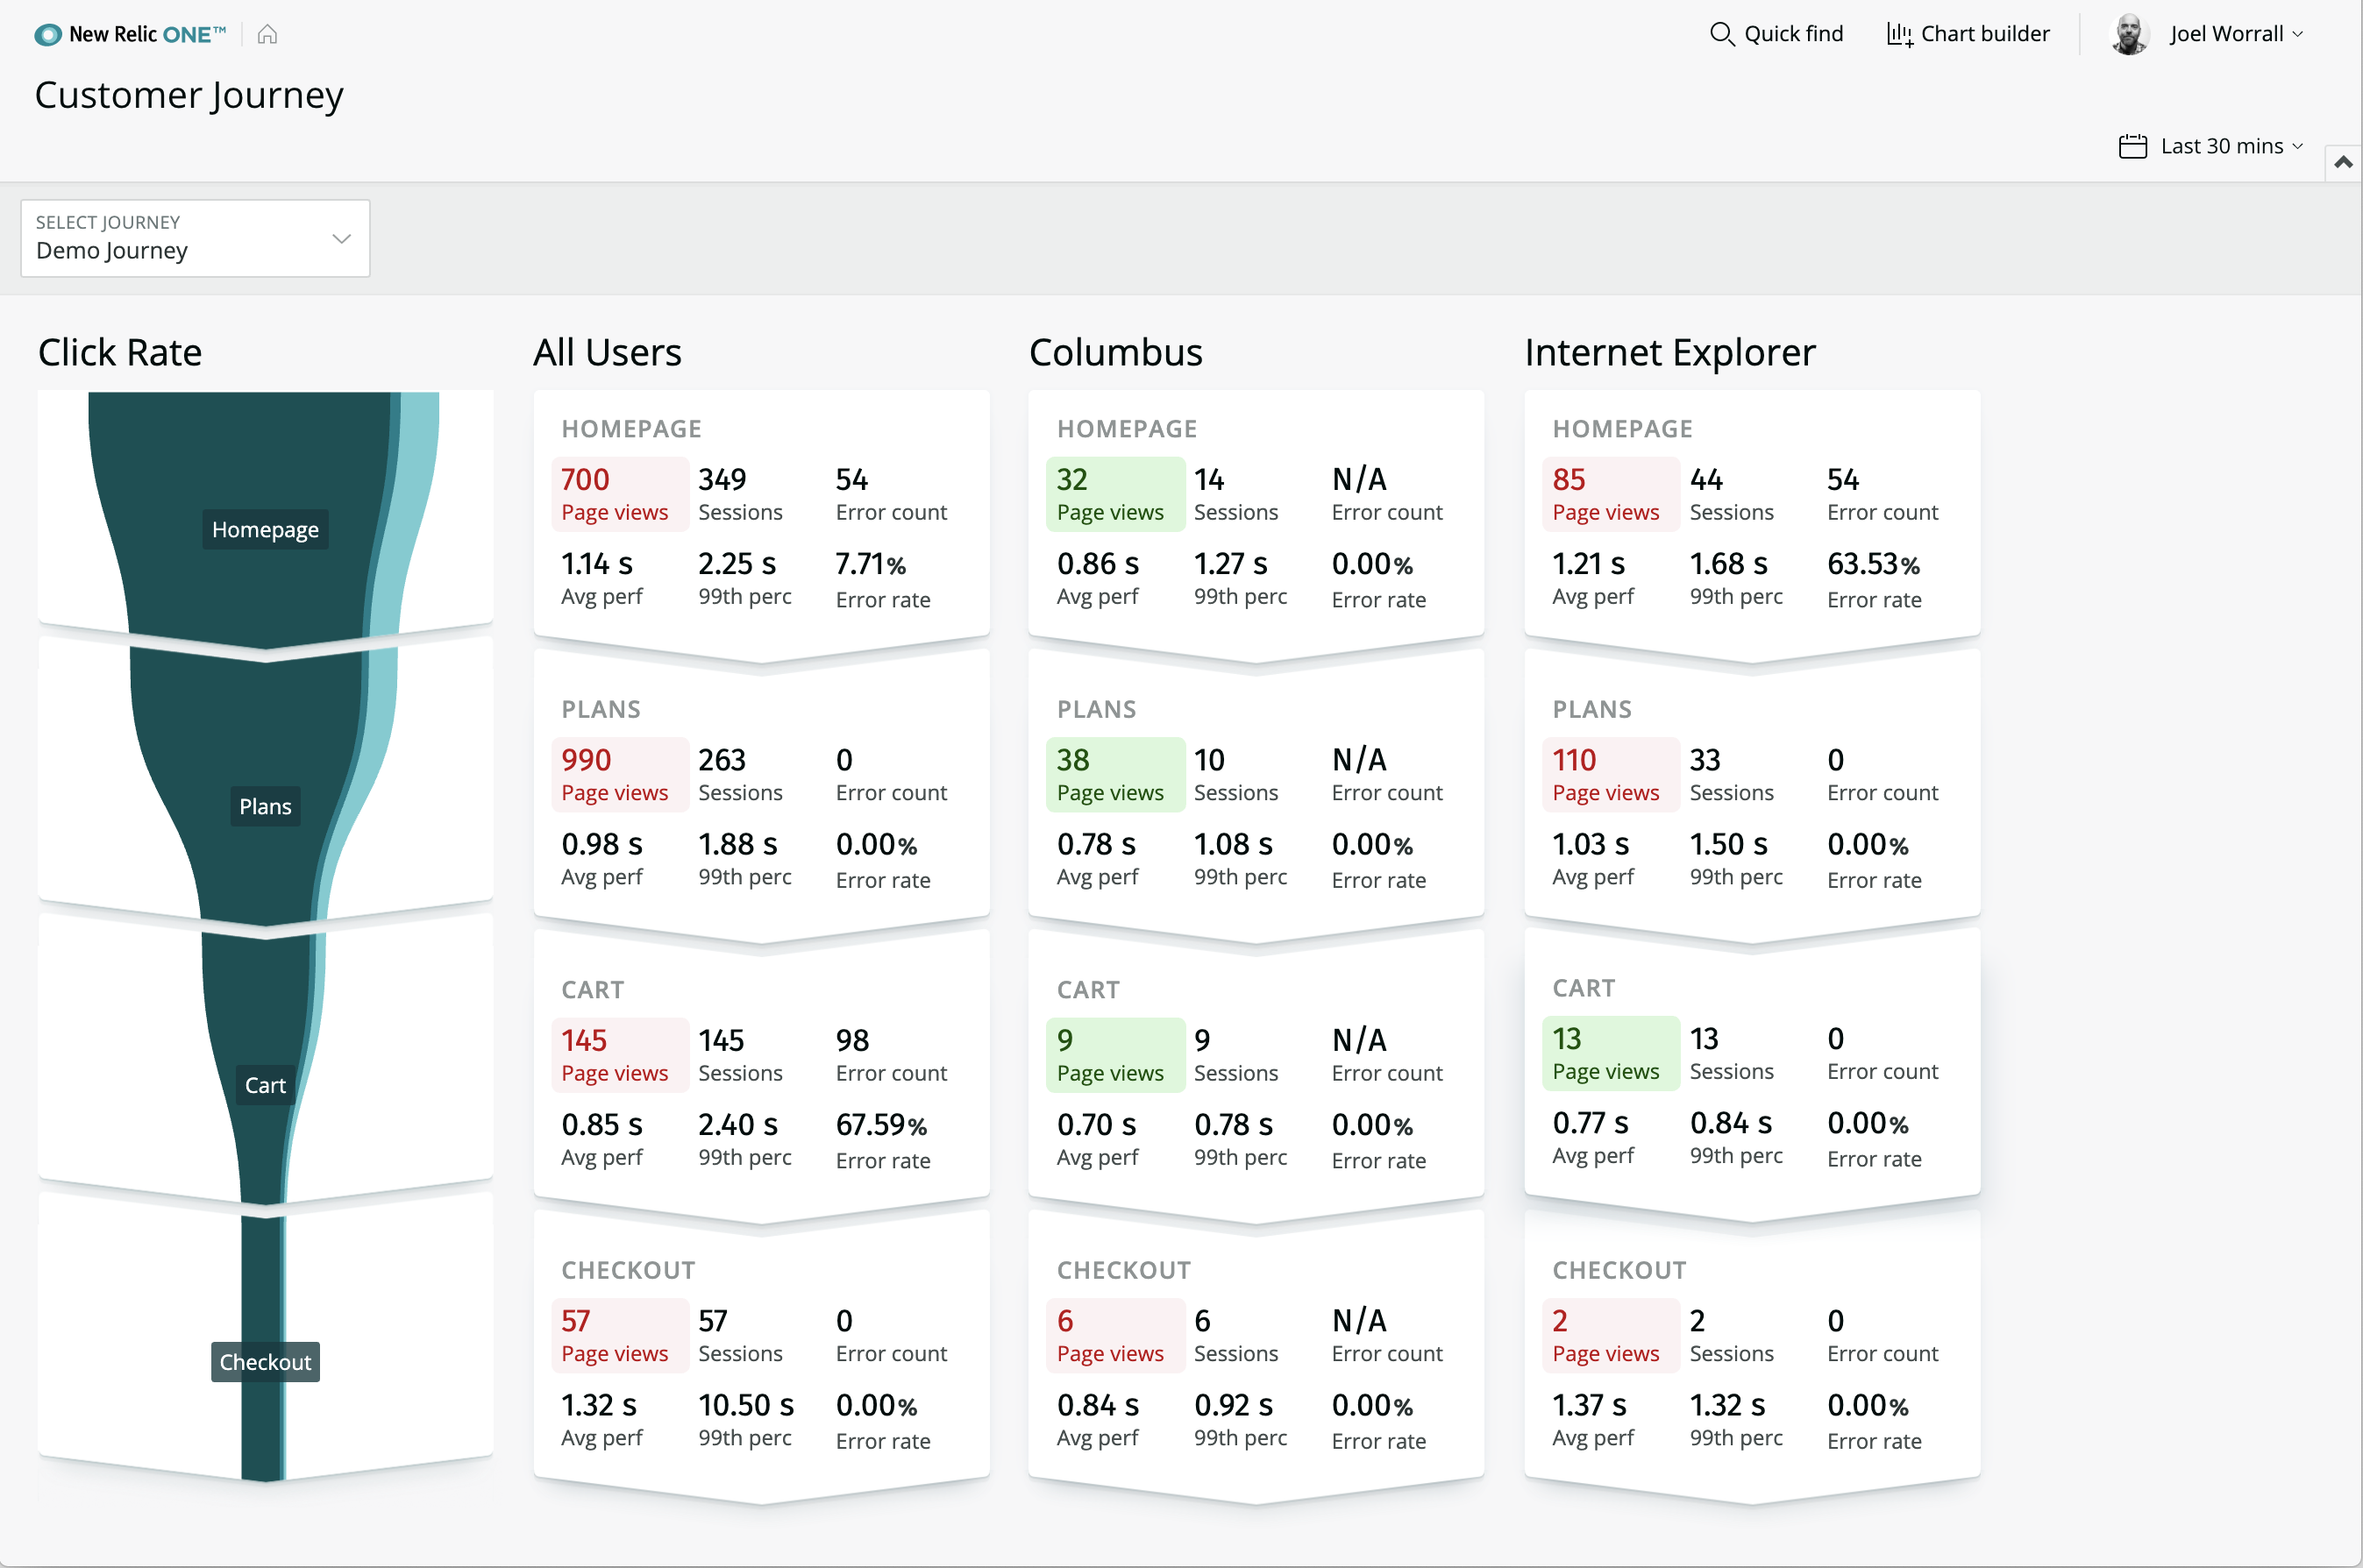Collapse header with the up chevron
The width and height of the screenshot is (2363, 1568).
[x=2343, y=162]
